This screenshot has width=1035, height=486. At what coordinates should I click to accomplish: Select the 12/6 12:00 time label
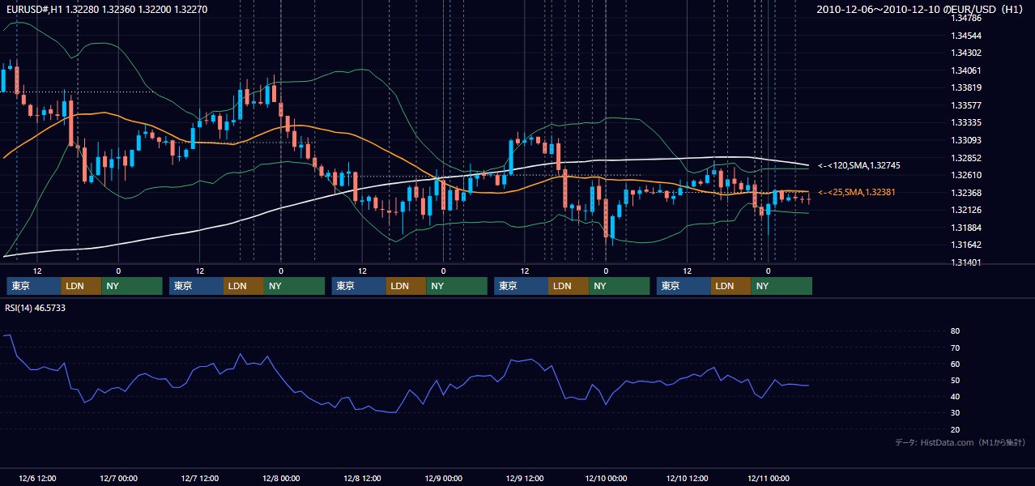pyautogui.click(x=37, y=478)
